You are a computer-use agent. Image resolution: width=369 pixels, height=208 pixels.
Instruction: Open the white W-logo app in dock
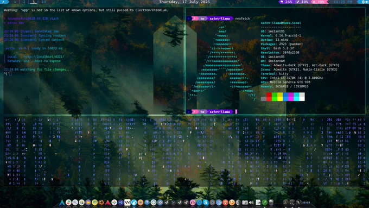point(128,203)
